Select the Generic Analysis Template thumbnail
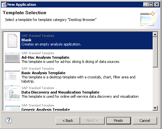The height and width of the screenshot is (129, 162). pyautogui.click(x=12, y=108)
